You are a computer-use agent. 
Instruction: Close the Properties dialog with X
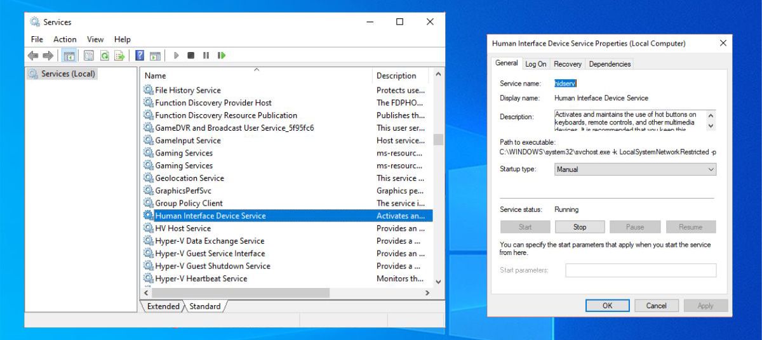point(723,44)
